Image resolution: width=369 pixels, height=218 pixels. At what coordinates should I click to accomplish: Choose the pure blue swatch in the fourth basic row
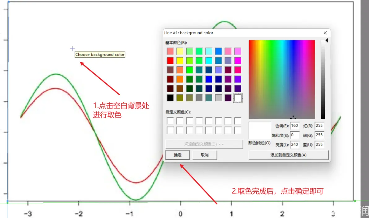click(209, 79)
